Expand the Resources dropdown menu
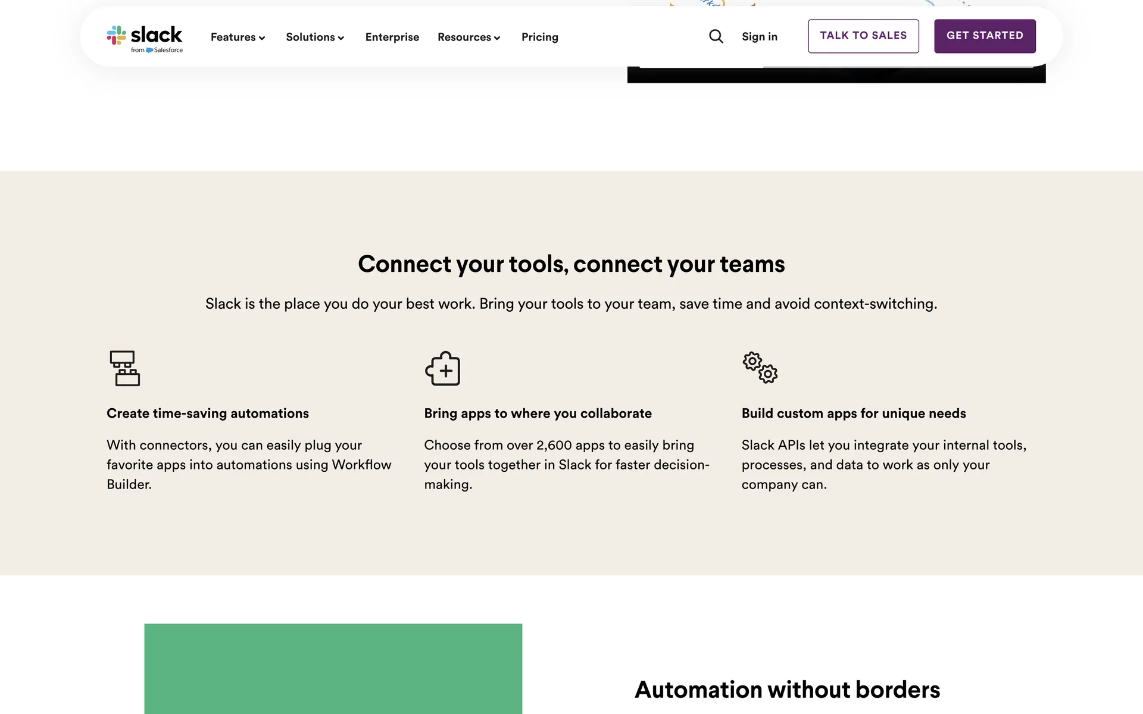 469,37
